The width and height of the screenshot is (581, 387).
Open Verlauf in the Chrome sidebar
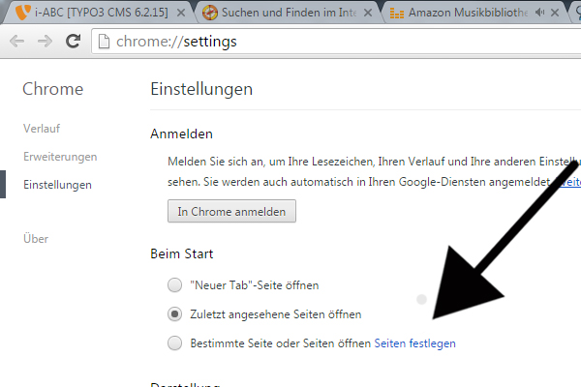click(42, 128)
